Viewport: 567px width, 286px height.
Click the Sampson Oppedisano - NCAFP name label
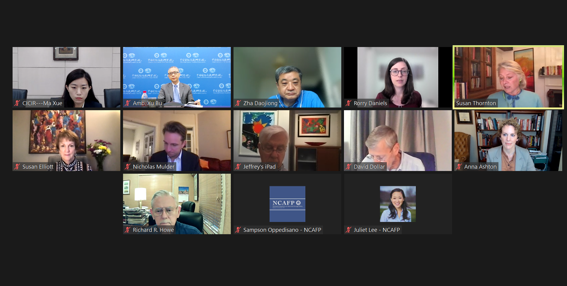pyautogui.click(x=282, y=230)
